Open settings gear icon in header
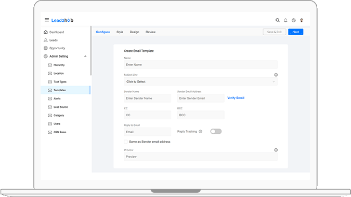 [x=293, y=20]
